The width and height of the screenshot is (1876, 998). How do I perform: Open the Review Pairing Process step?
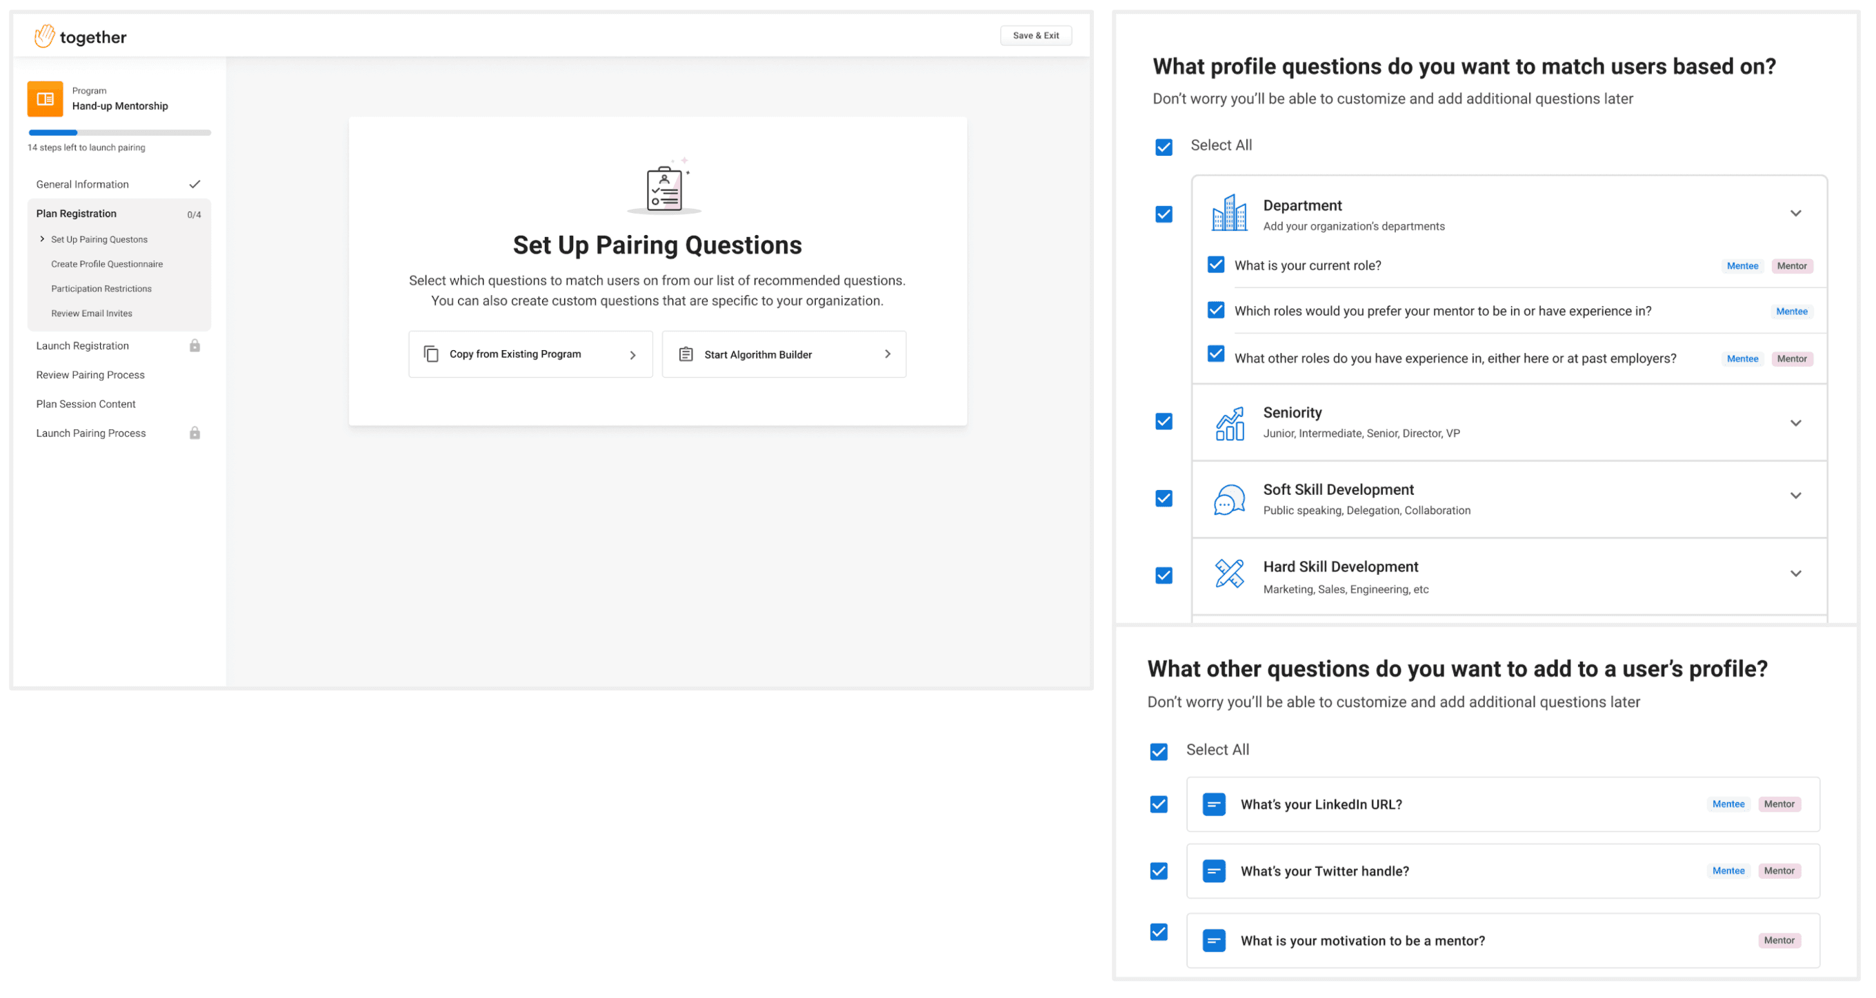click(x=90, y=374)
